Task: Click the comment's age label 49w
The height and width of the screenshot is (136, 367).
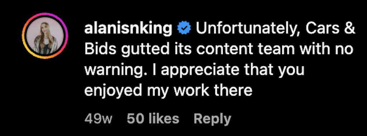Action: click(x=98, y=119)
